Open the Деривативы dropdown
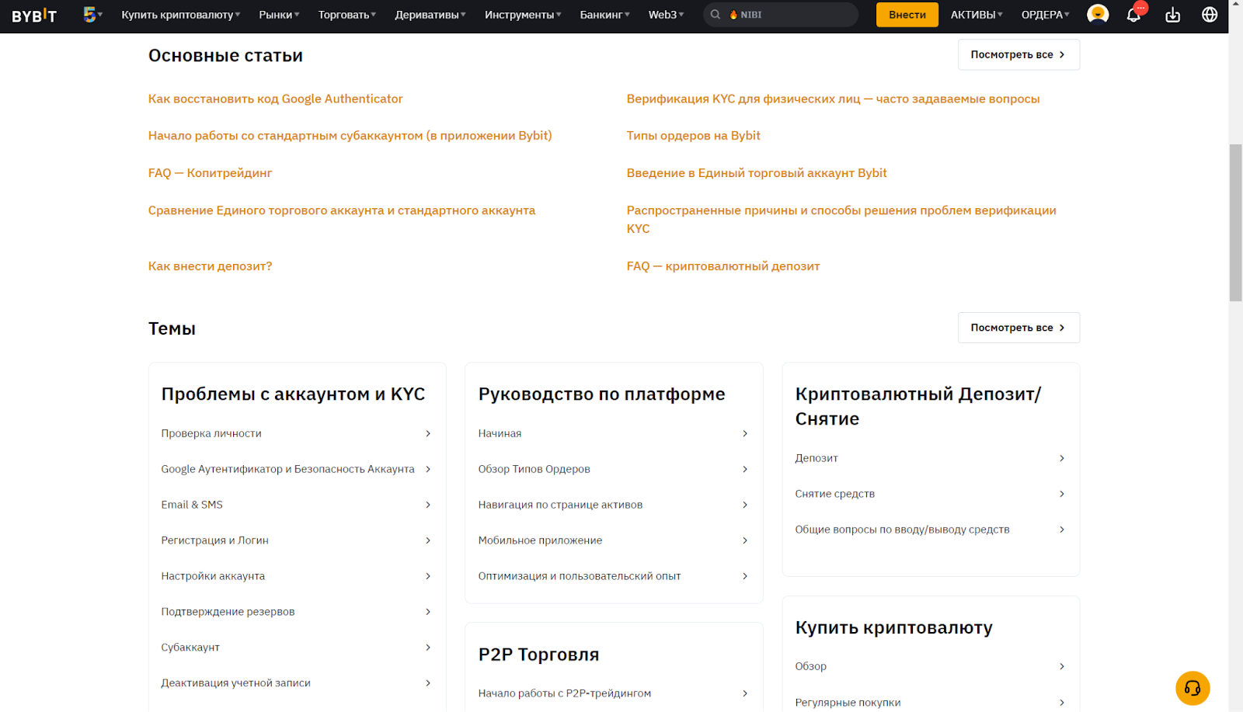The width and height of the screenshot is (1243, 712). (x=430, y=15)
